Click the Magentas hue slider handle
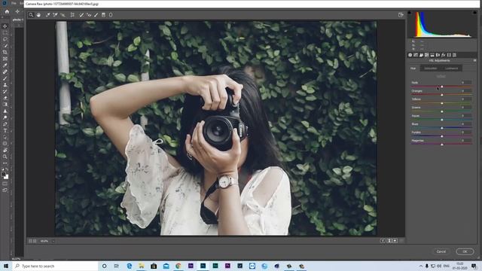This screenshot has width=482, height=271. tap(442, 145)
